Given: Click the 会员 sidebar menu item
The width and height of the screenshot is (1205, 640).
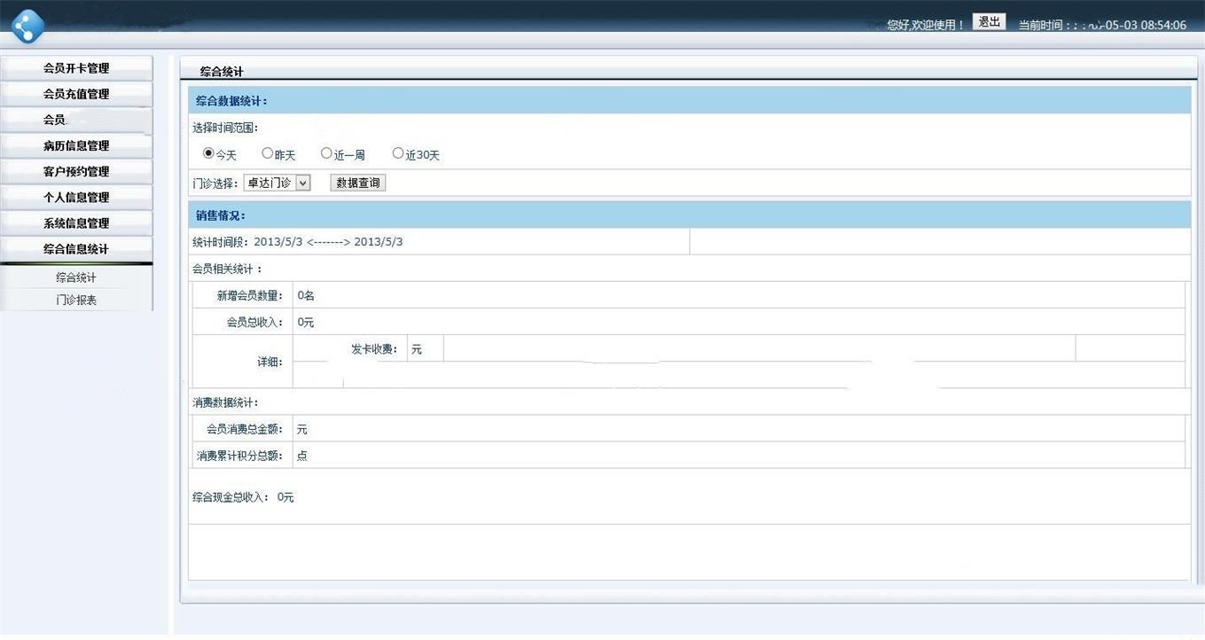Looking at the screenshot, I should point(55,120).
